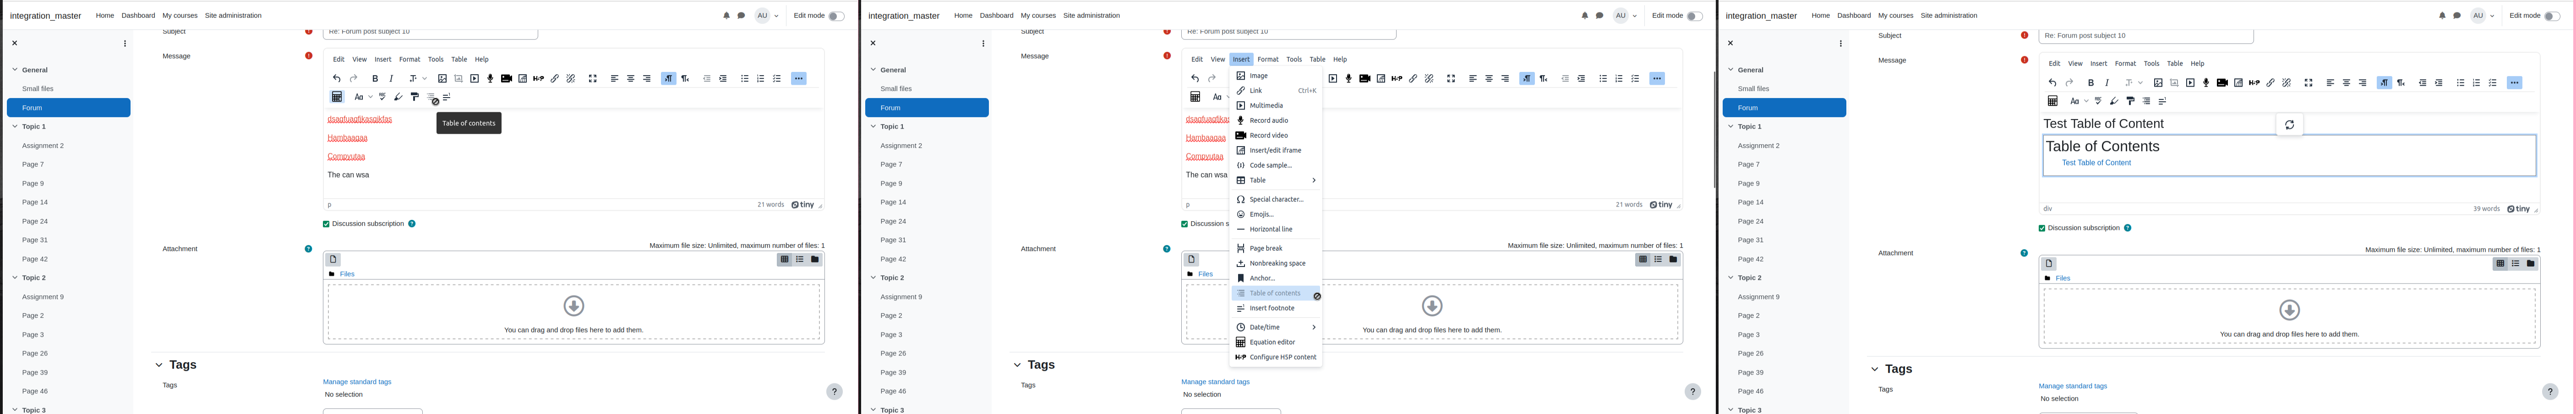Choose Emojis from the Insert menu
Viewport: 2576px width, 414px height.
point(1276,215)
